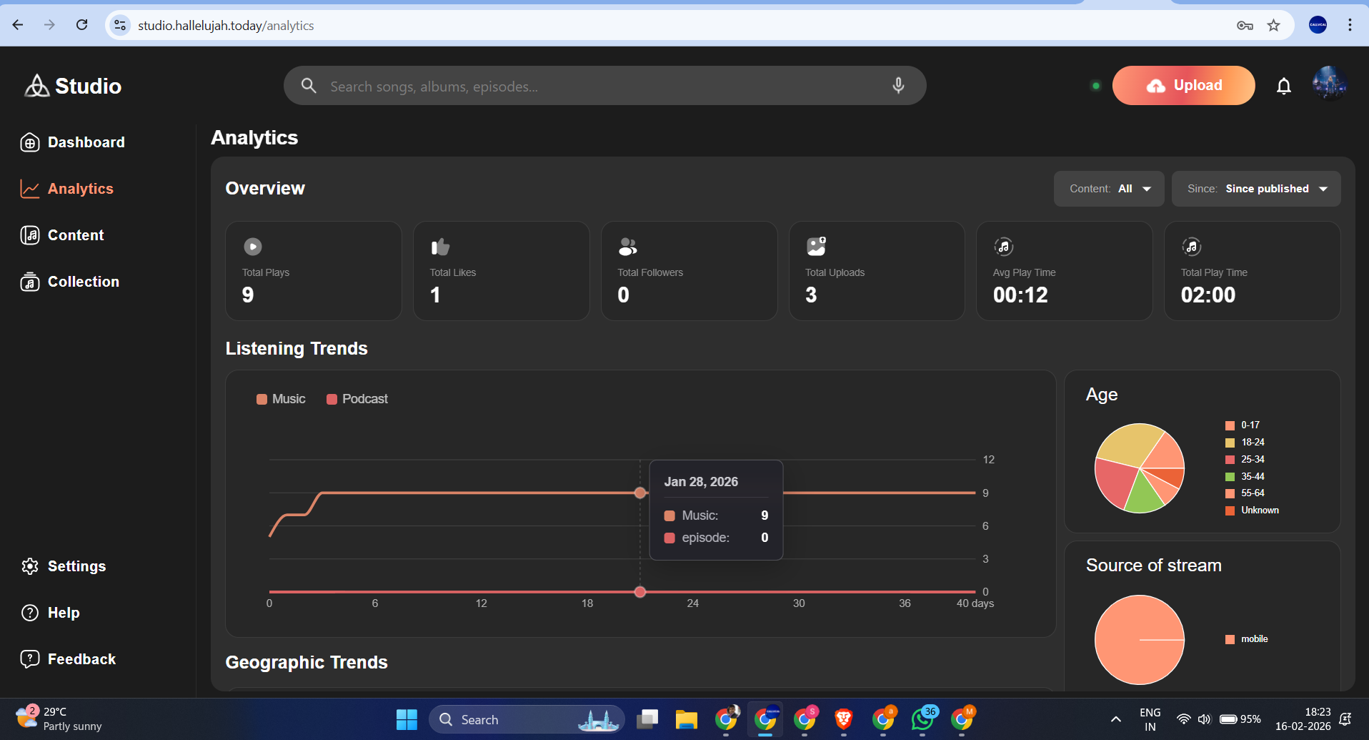This screenshot has width=1369, height=740.
Task: Toggle the Music series in chart legend
Action: tap(281, 399)
